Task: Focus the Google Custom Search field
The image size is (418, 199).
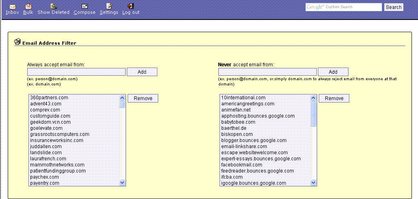Action: (344, 7)
